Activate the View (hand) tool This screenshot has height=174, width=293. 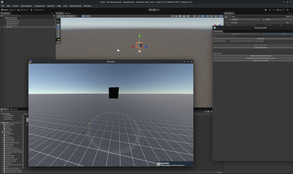(x=58, y=25)
